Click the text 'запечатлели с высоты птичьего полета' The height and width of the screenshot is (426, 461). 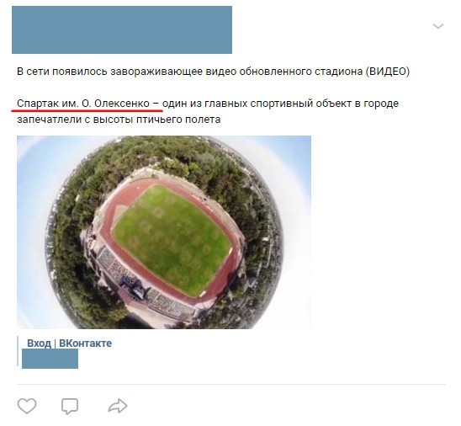point(119,120)
